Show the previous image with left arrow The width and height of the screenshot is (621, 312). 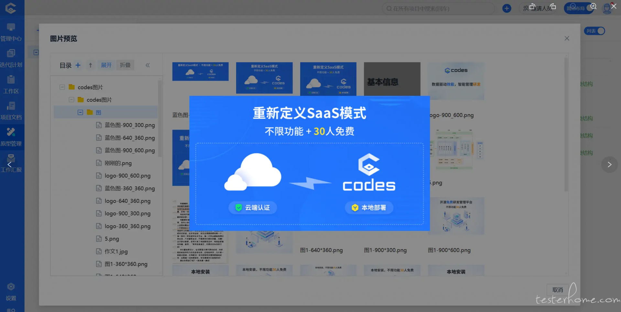pyautogui.click(x=9, y=164)
